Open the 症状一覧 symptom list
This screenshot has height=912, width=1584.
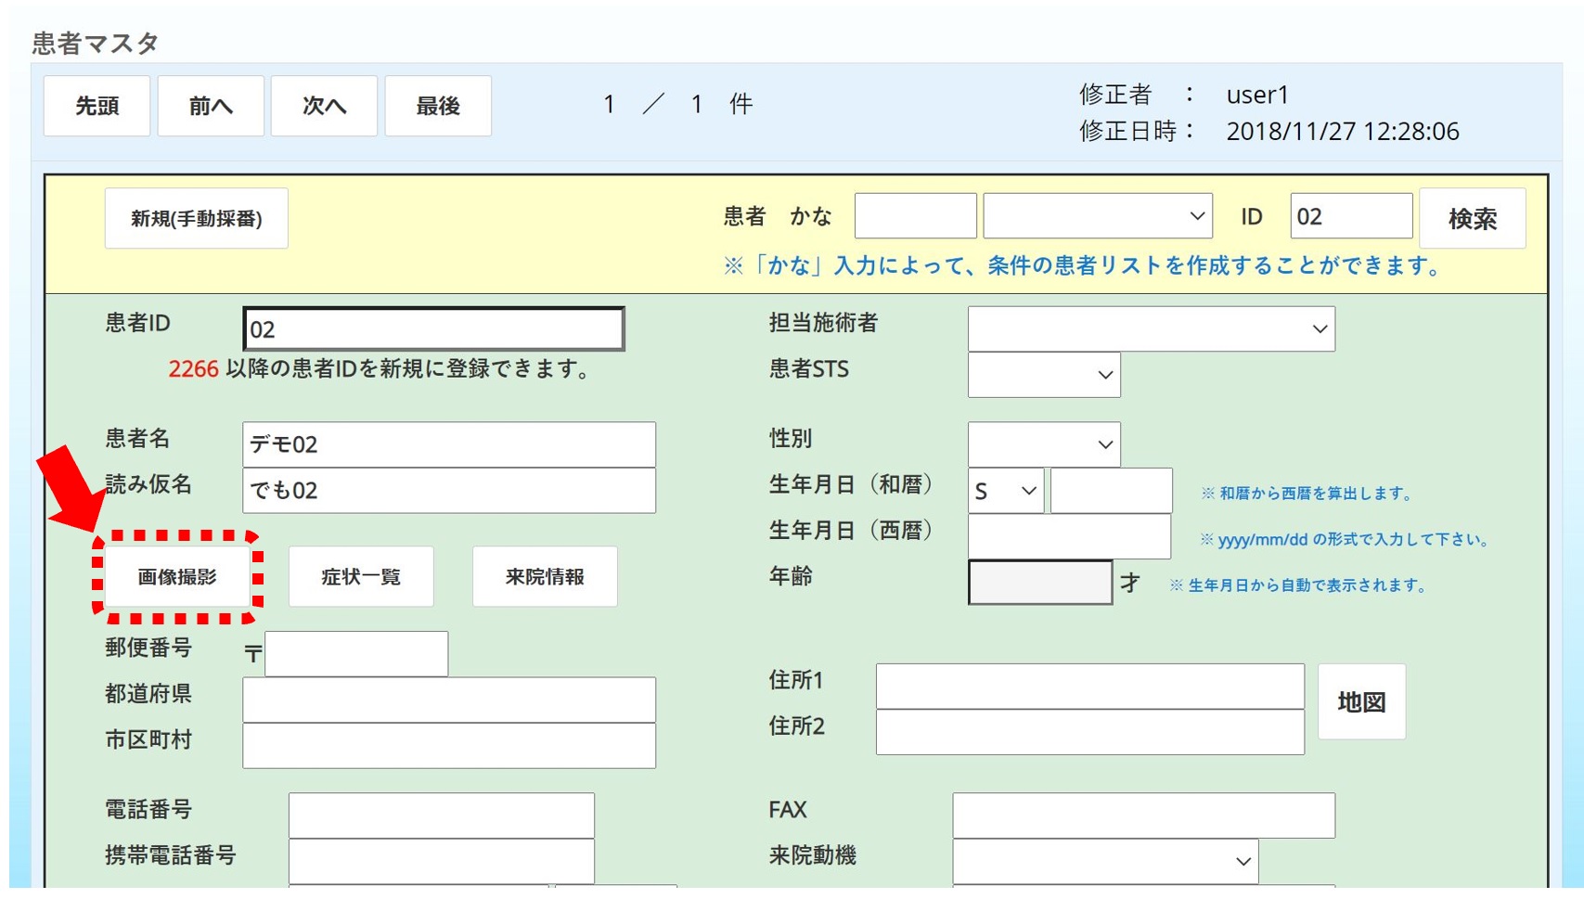click(x=361, y=577)
